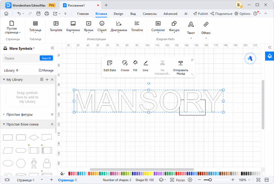Open the Advanced ribbon tab
Viewport: 274px width, 184px height.
tap(170, 14)
